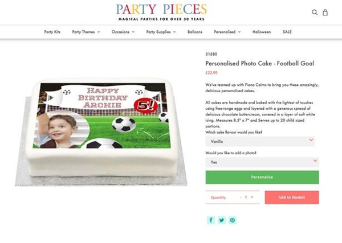Visit the Halloween section
342x243 pixels.
tap(262, 32)
